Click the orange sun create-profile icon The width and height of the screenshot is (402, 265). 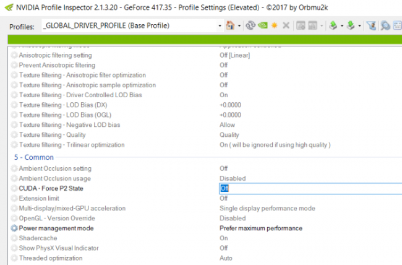275,25
